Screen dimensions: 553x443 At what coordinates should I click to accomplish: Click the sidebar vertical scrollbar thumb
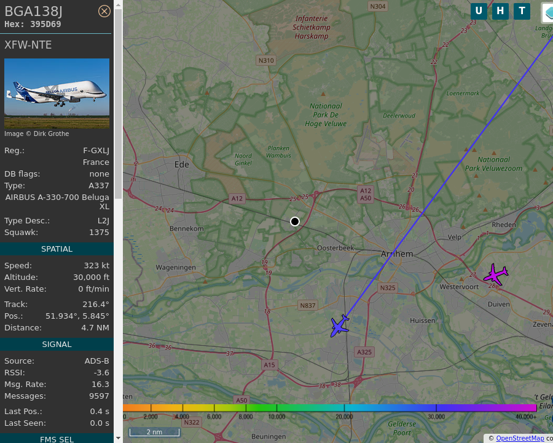118,104
